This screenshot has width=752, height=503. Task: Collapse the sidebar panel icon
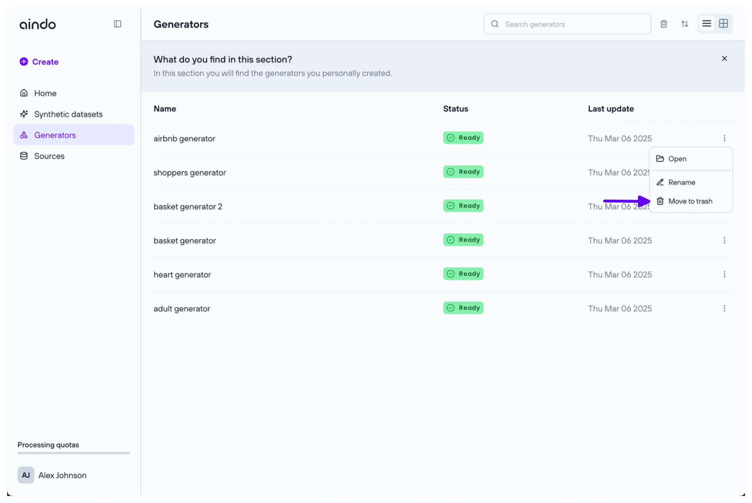pyautogui.click(x=117, y=24)
